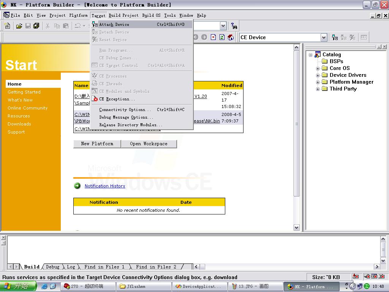Open Internet Explorer quick launch icon
Viewport: 389px width, 292px height.
click(44, 287)
